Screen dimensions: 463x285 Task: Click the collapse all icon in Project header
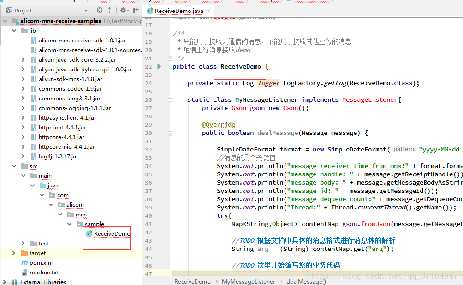click(110, 10)
